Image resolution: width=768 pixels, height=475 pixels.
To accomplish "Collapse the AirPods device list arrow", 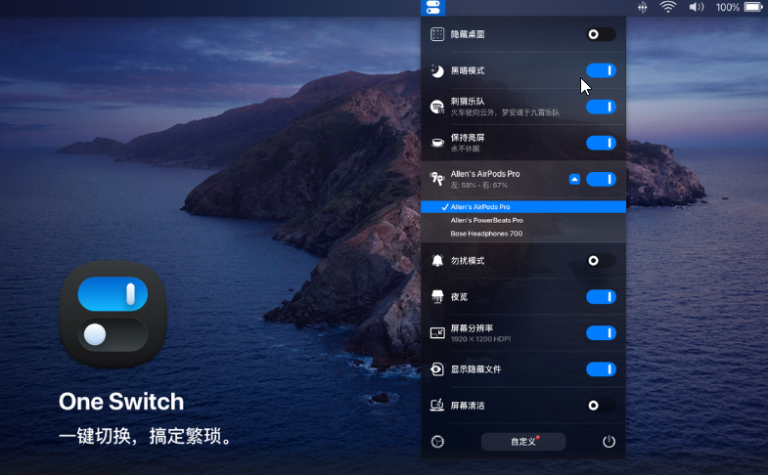I will [x=574, y=179].
